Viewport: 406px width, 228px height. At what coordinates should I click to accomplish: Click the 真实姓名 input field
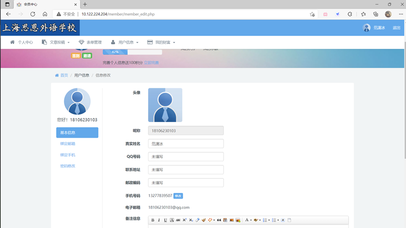[186, 144]
